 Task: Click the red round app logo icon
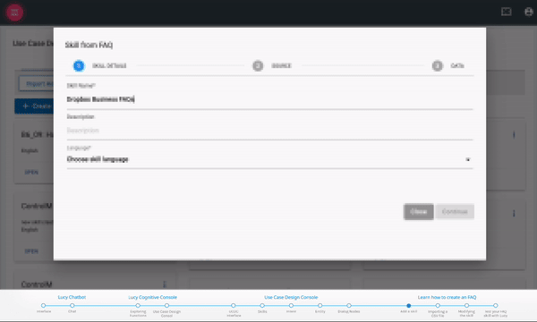tap(14, 13)
